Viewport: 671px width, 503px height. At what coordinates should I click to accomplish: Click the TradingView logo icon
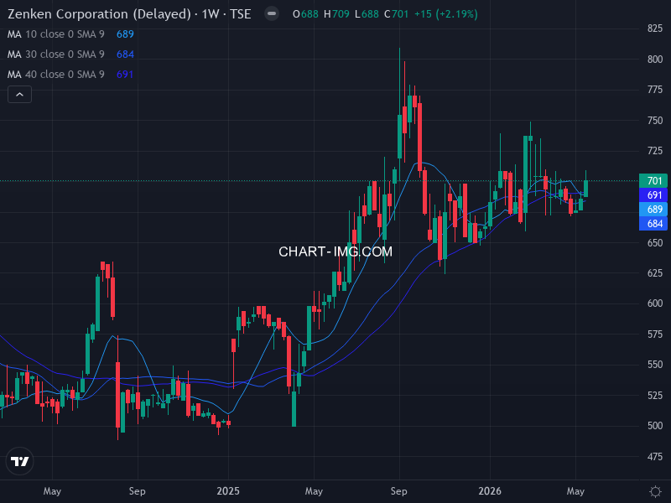[19, 461]
